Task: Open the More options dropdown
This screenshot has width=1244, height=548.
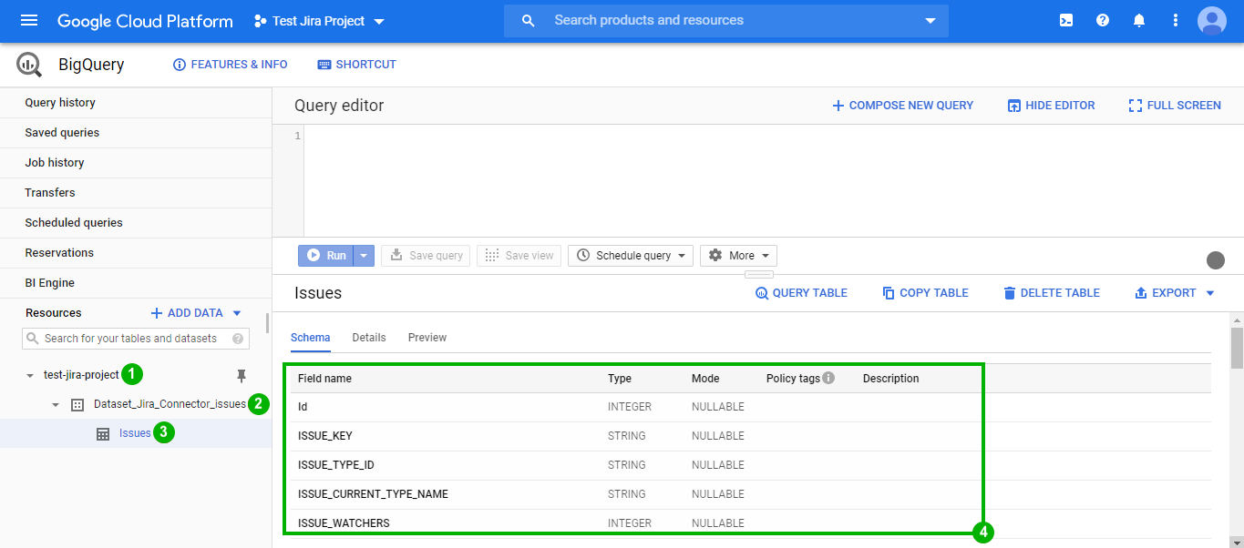Action: (738, 255)
